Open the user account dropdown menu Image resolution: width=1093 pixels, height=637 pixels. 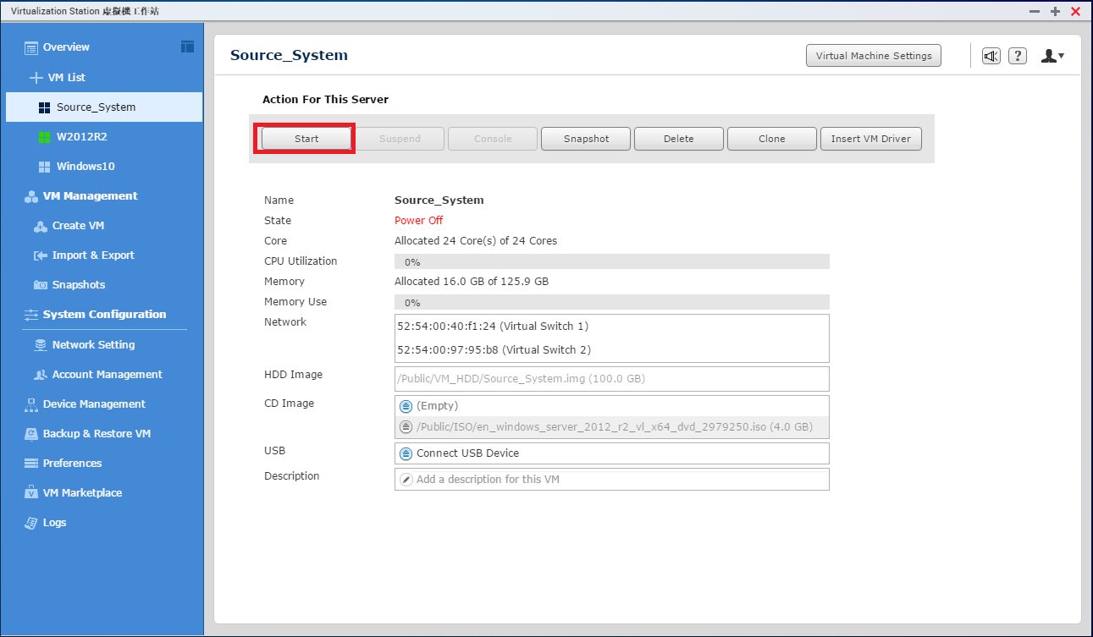1052,56
